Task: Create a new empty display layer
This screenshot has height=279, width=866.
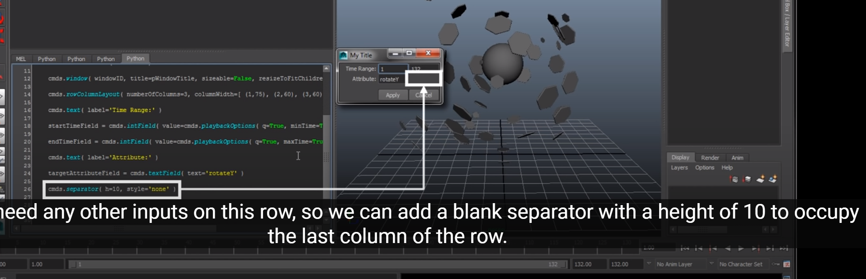Action: (x=760, y=179)
